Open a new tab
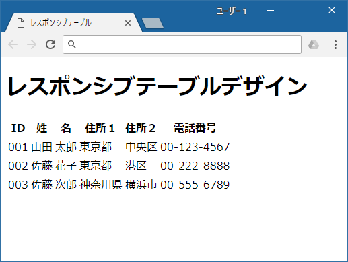348x262 pixels. pos(153,24)
